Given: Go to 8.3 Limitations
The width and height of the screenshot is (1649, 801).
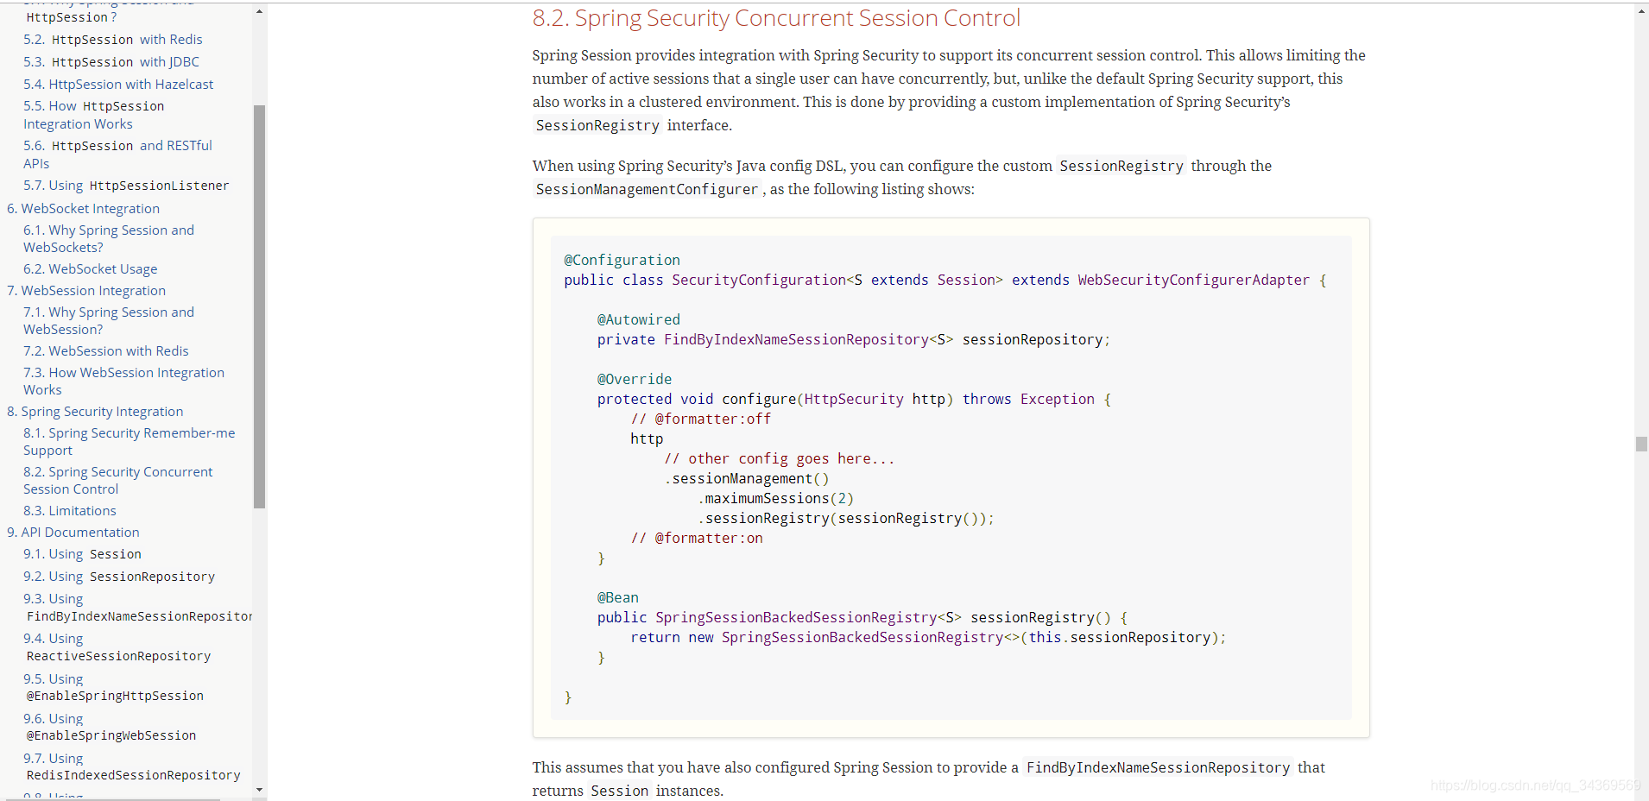Looking at the screenshot, I should tap(70, 511).
